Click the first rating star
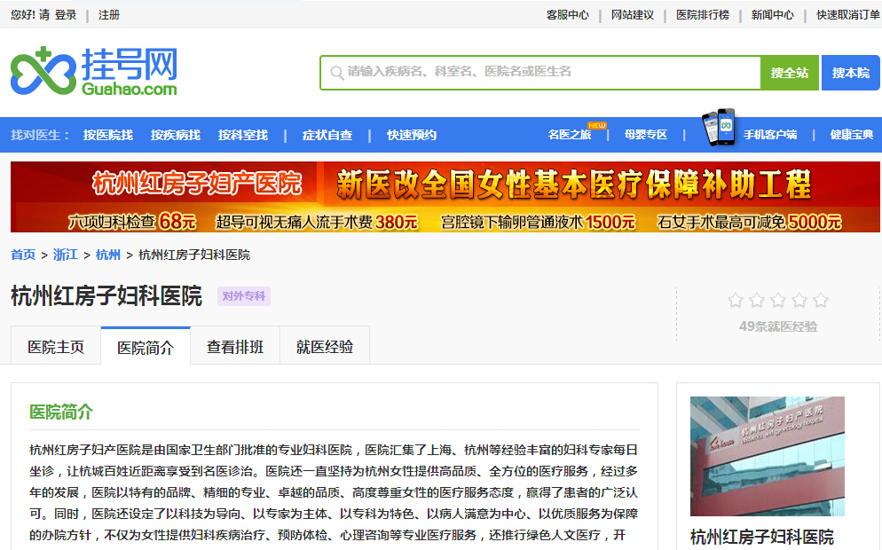This screenshot has width=882, height=550. [x=736, y=300]
